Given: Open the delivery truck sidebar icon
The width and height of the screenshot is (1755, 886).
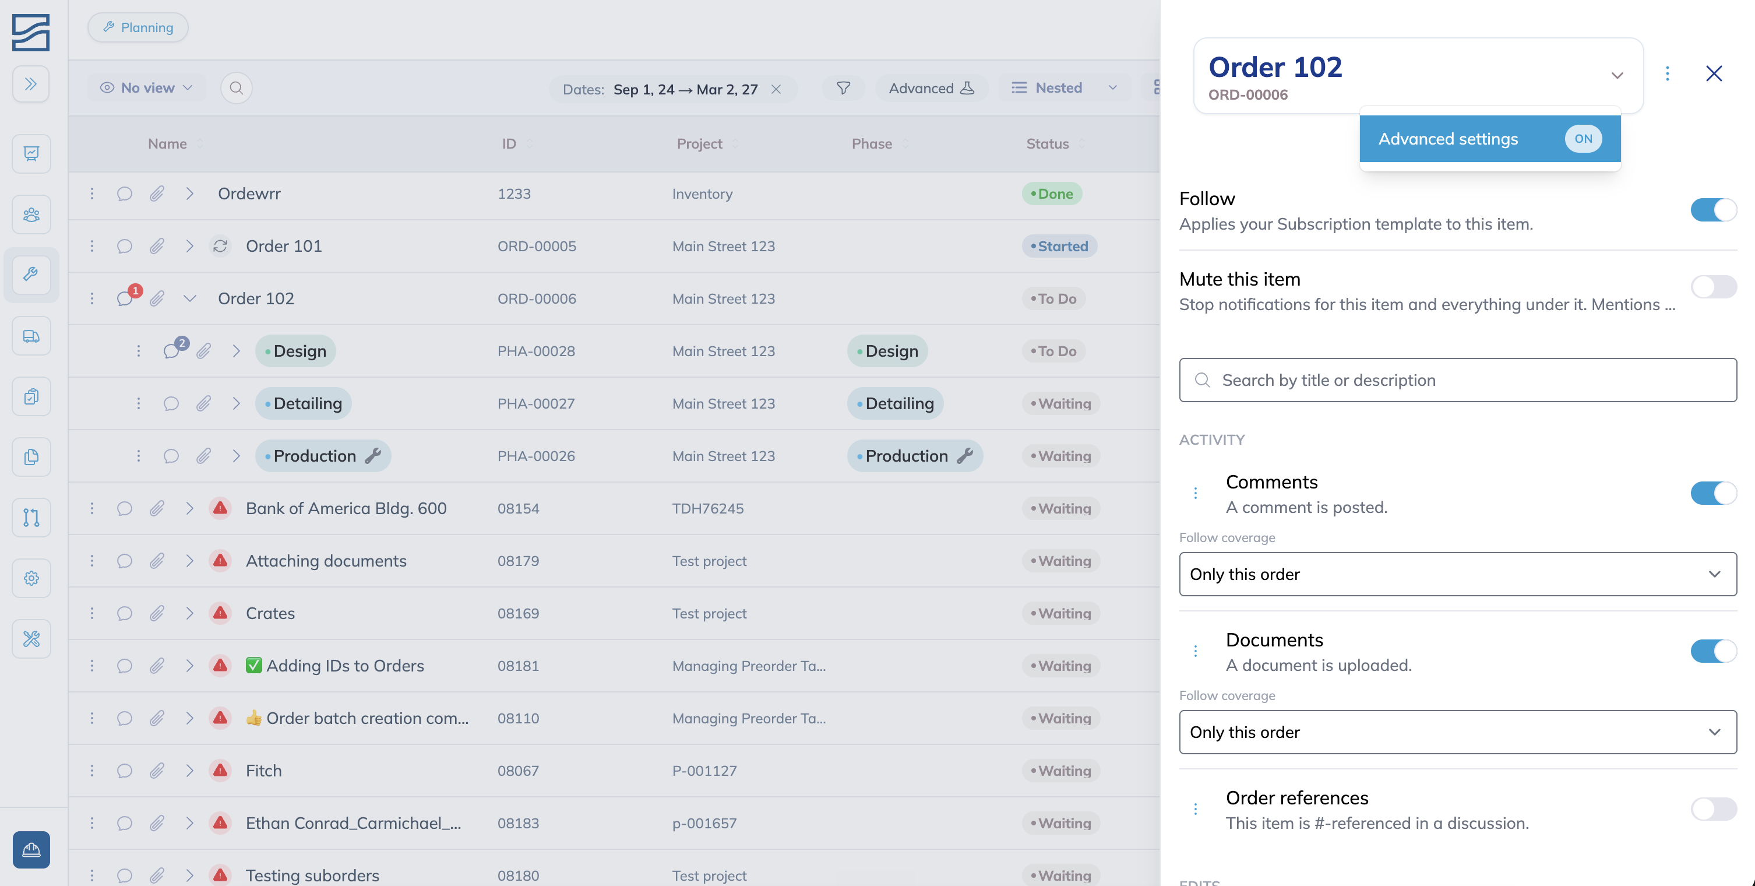Looking at the screenshot, I should 31,336.
